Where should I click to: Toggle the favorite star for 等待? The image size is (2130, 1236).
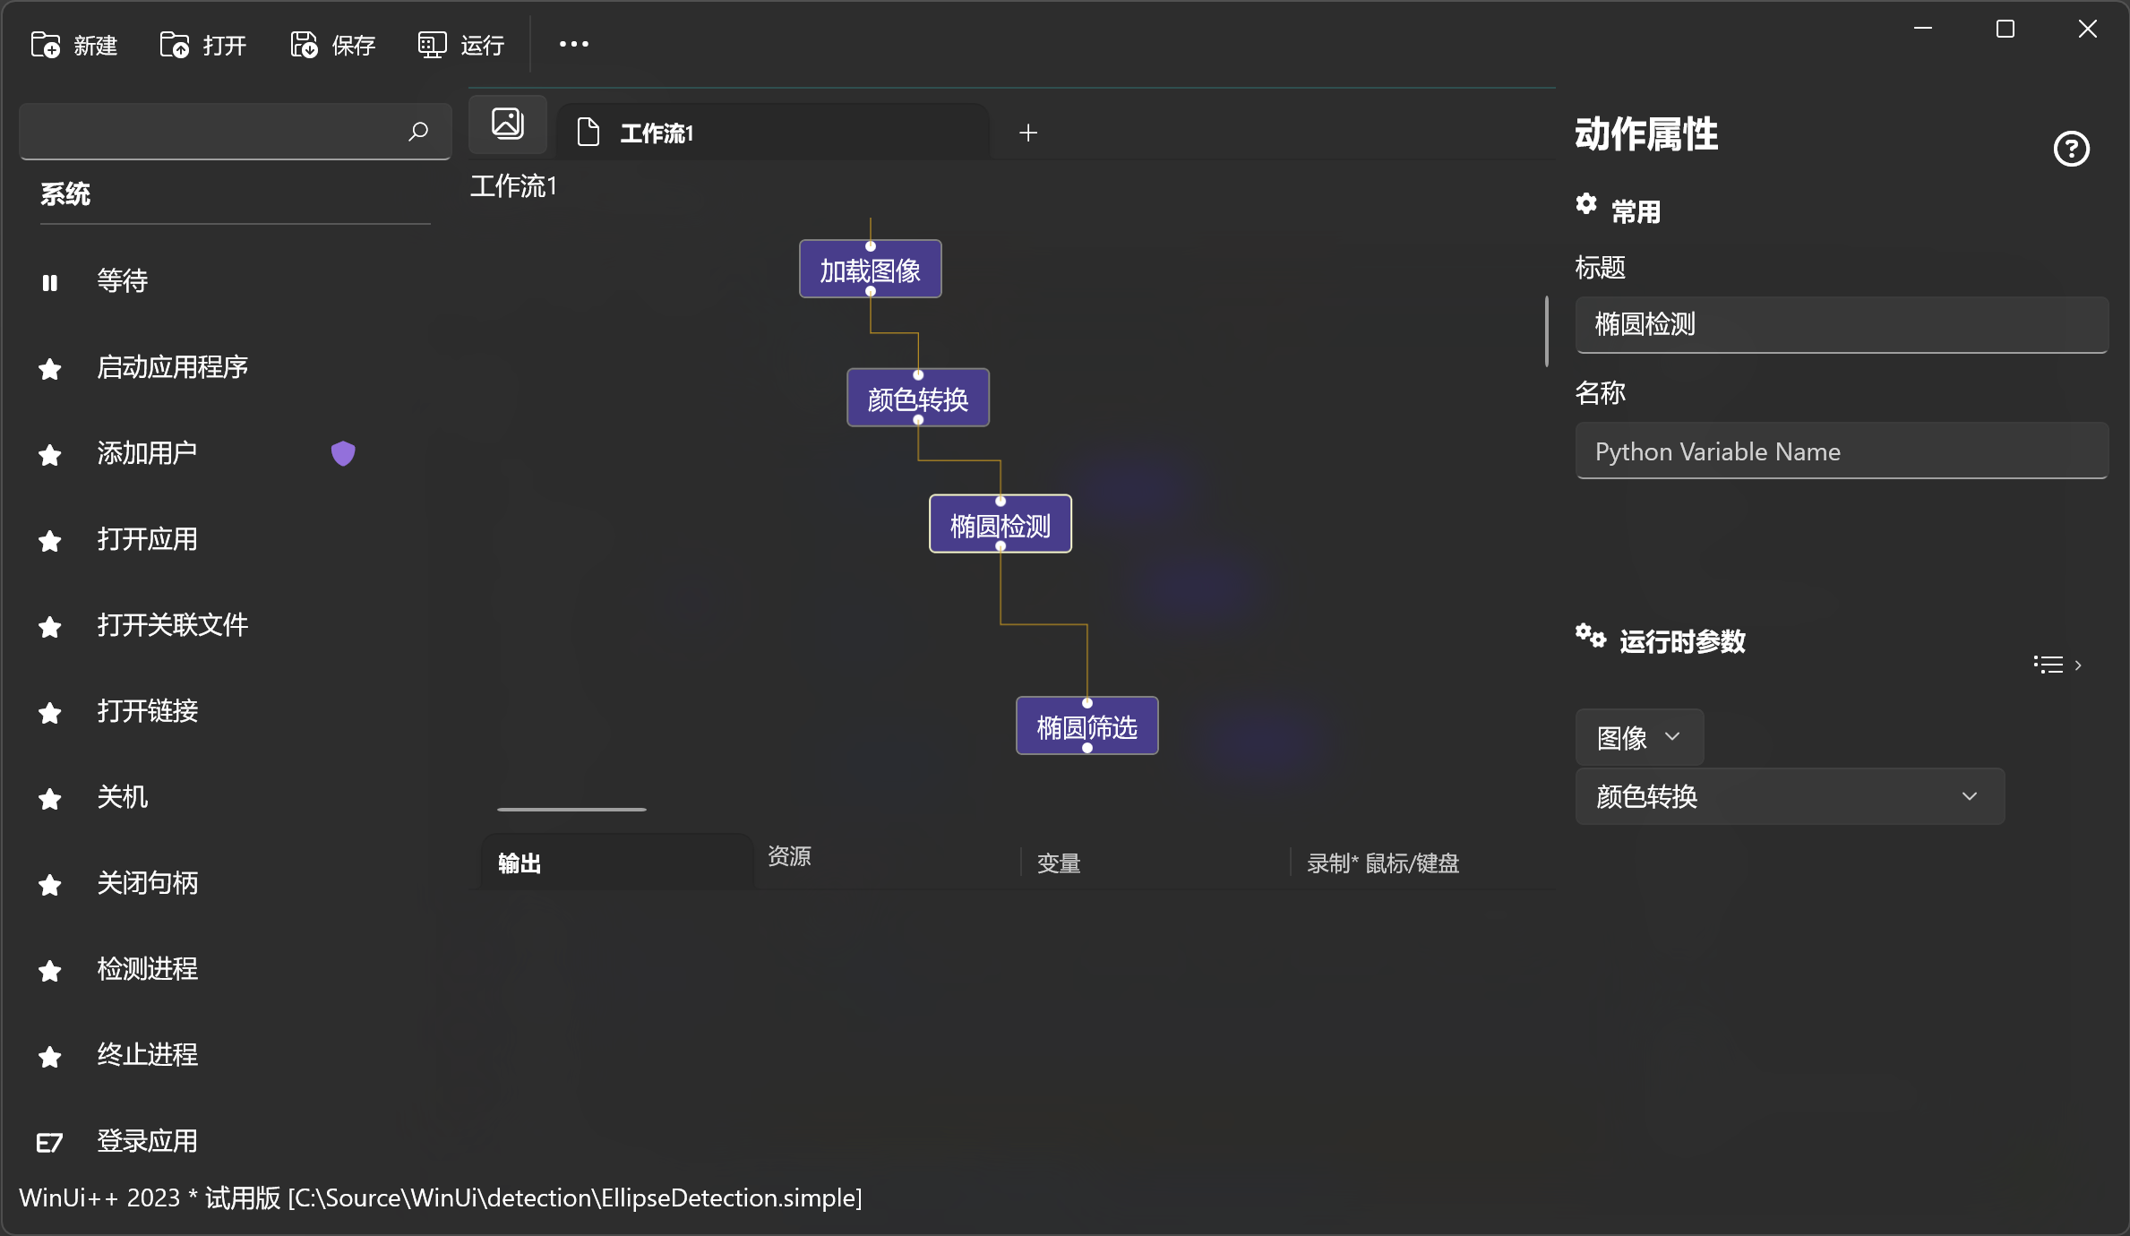[50, 281]
